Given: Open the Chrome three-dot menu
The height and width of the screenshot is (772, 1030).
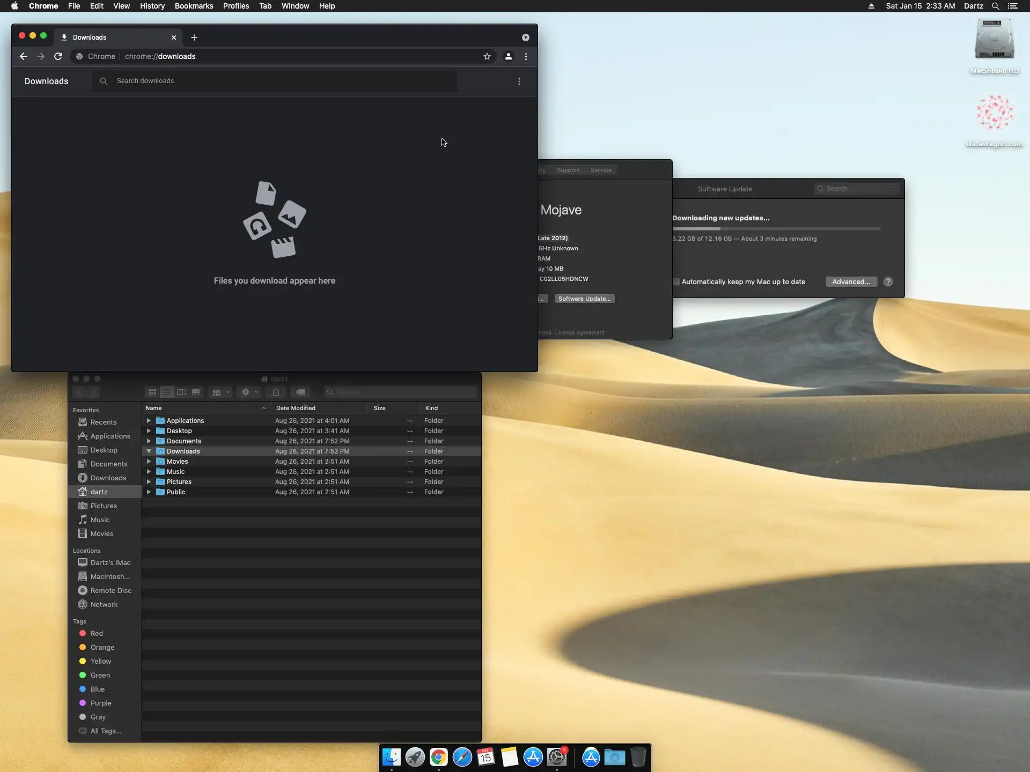Looking at the screenshot, I should point(526,56).
